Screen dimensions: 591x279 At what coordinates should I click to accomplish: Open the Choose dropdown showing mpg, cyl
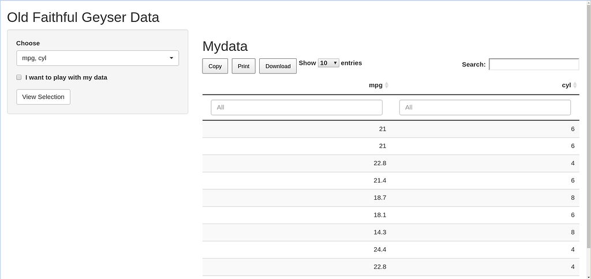97,58
